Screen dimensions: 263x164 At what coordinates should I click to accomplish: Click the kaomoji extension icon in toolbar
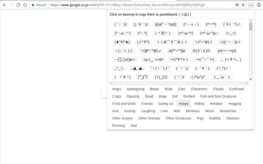click(x=251, y=5)
